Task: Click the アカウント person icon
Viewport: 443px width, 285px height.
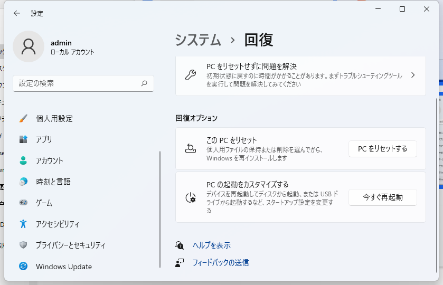Action: [23, 160]
